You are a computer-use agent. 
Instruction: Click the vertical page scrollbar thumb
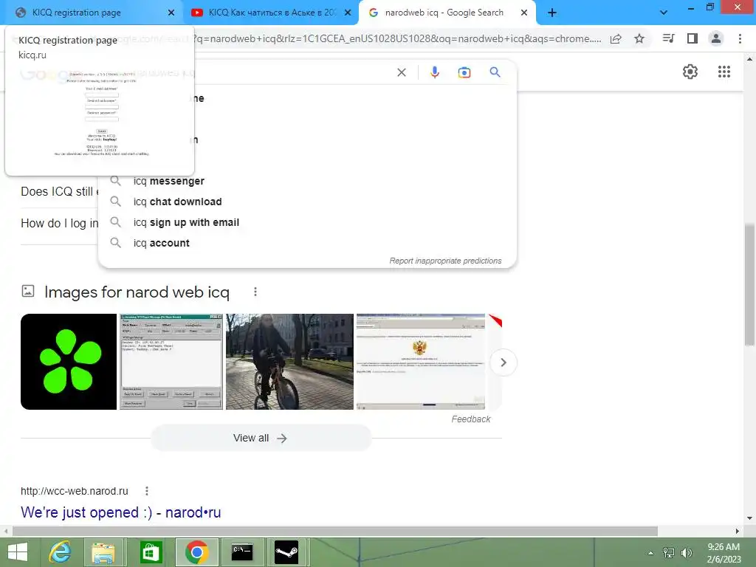click(749, 284)
